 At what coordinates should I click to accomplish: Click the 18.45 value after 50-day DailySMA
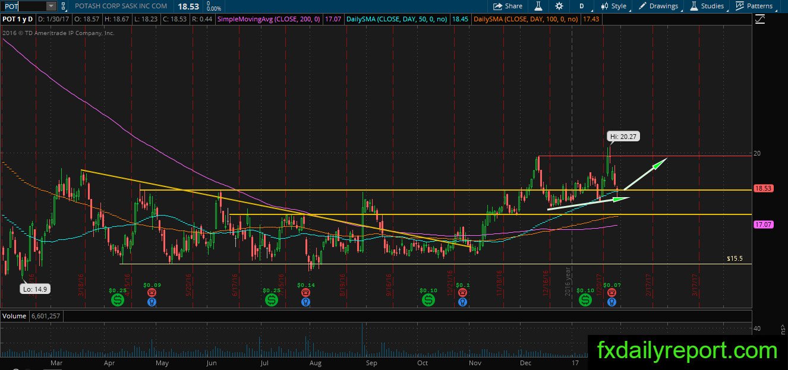point(460,20)
